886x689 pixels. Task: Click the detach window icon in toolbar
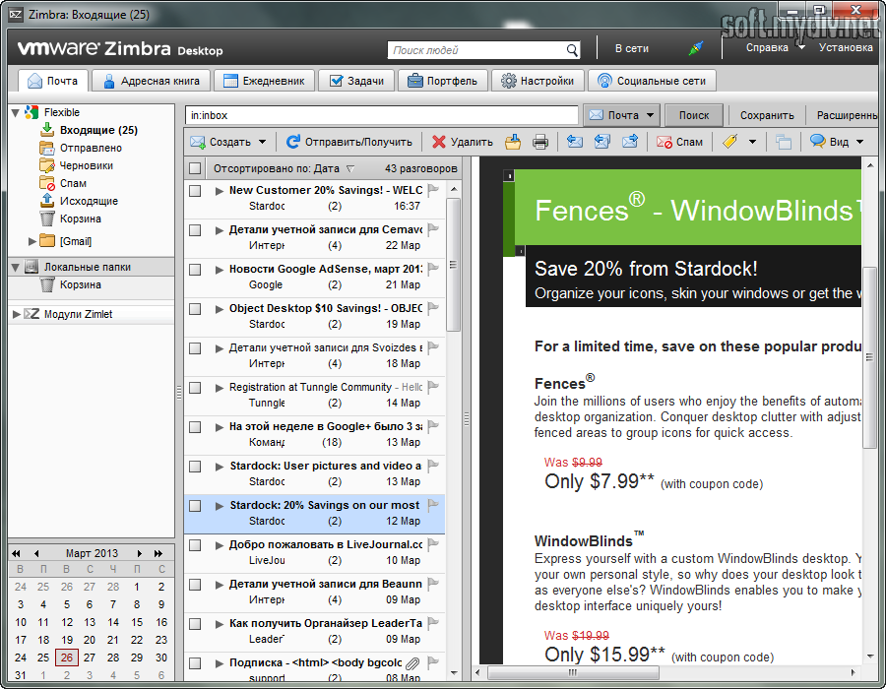point(784,142)
